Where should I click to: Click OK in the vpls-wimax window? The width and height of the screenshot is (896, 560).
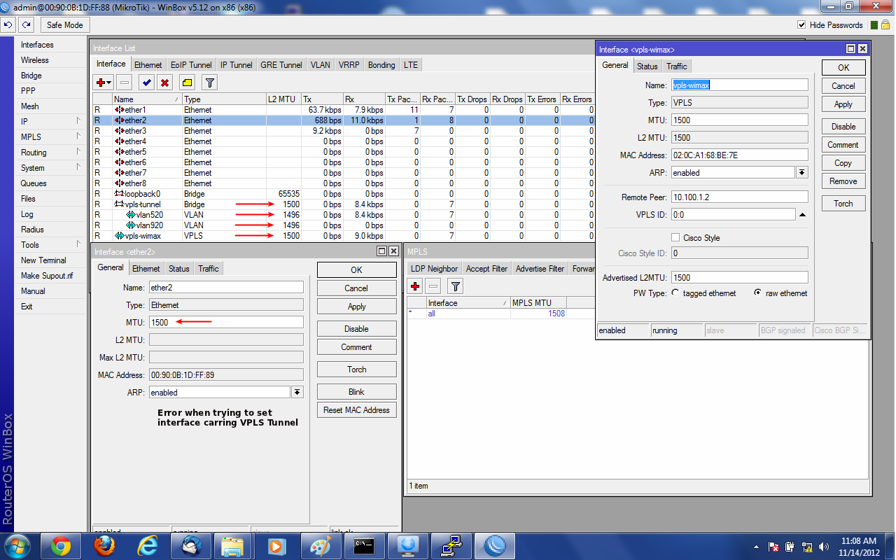843,68
